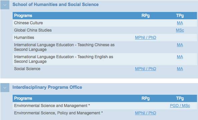
Task: Open MA link for Teaching Chinese as Second Language
Action: click(180, 45)
